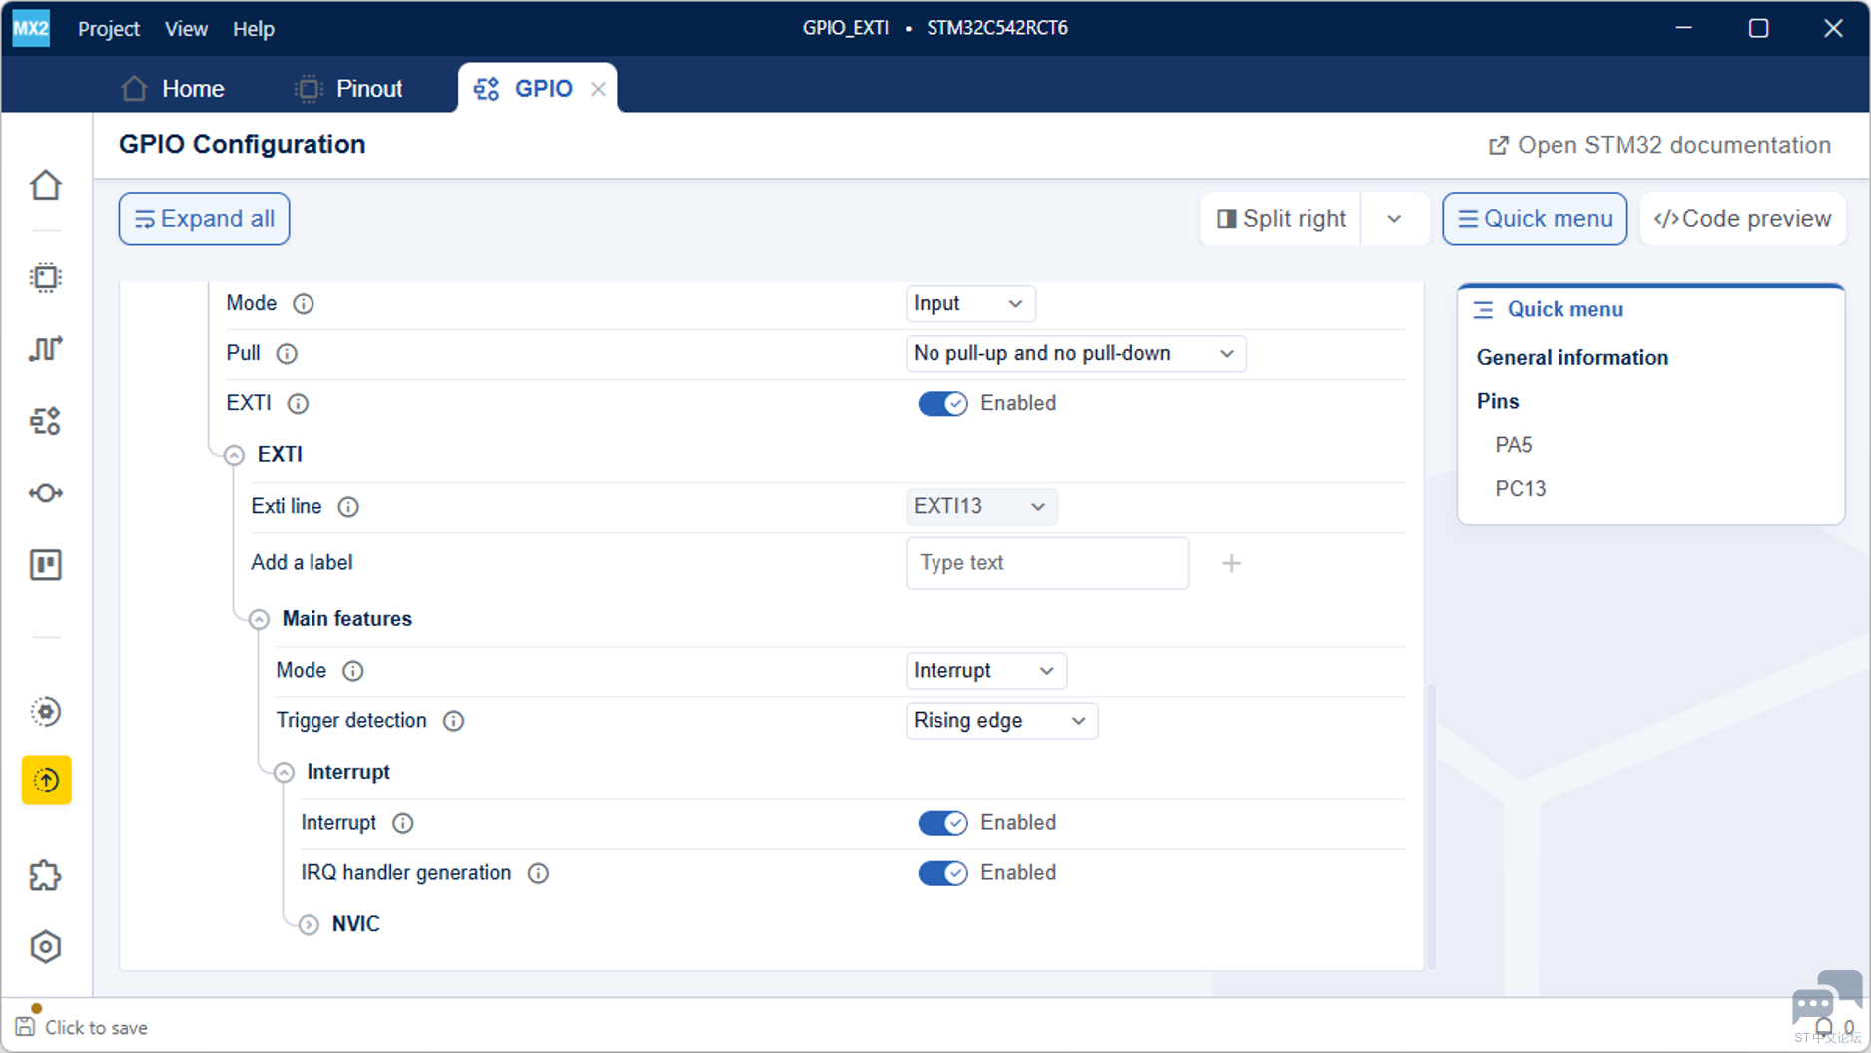Open the Split right options arrow
Image resolution: width=1871 pixels, height=1053 pixels.
pos(1394,219)
